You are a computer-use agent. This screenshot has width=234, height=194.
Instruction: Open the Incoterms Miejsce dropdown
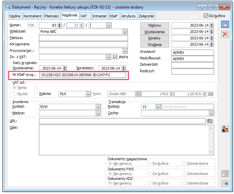pyautogui.click(x=98, y=114)
